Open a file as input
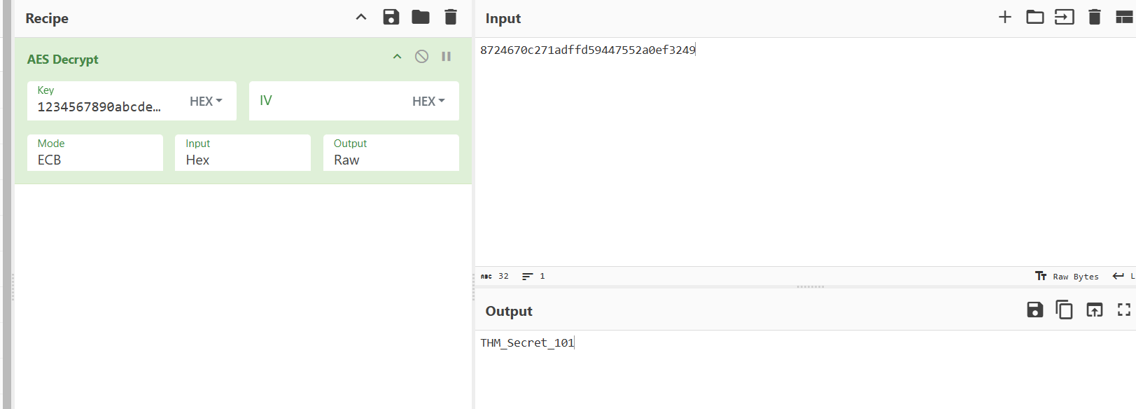The image size is (1136, 409). click(x=1064, y=18)
